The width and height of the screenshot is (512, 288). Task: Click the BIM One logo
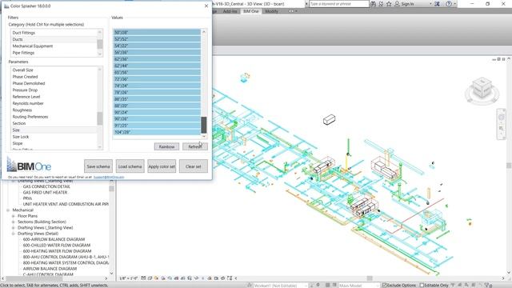pyautogui.click(x=29, y=165)
